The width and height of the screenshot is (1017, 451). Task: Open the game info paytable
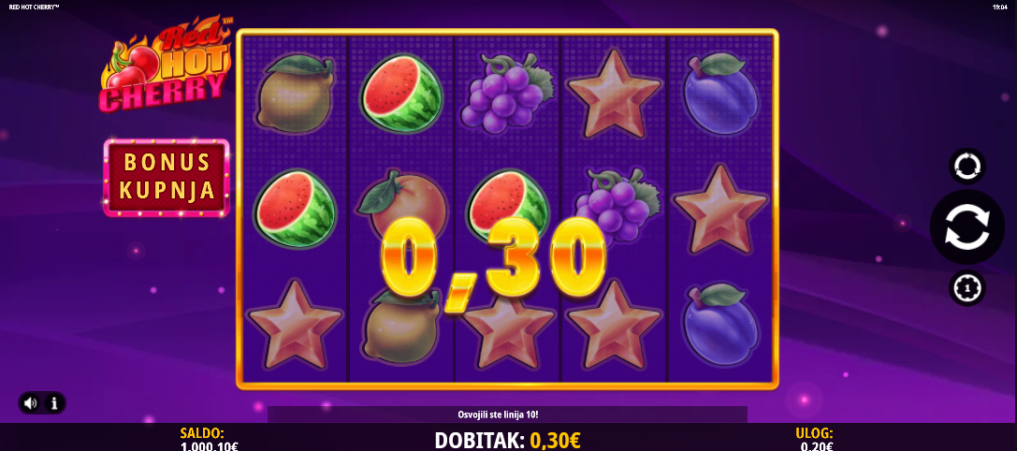pos(54,403)
